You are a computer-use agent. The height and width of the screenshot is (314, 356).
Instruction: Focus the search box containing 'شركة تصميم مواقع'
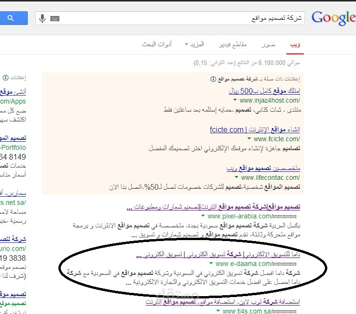pos(170,18)
